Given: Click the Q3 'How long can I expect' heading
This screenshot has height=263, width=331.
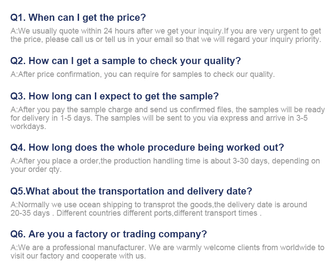Looking at the screenshot, I should point(114,96).
